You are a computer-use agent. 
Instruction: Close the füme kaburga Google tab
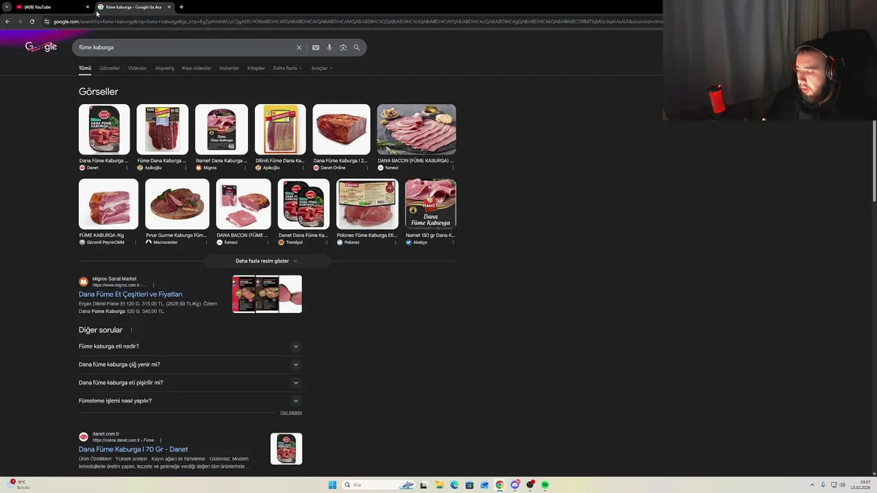pyautogui.click(x=169, y=7)
